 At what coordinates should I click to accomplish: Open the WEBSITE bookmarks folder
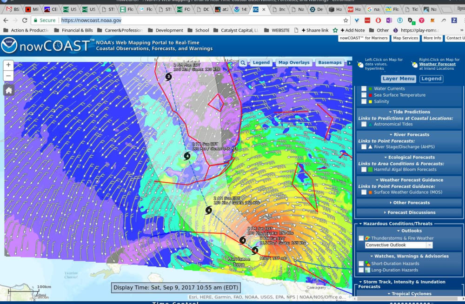tap(277, 30)
